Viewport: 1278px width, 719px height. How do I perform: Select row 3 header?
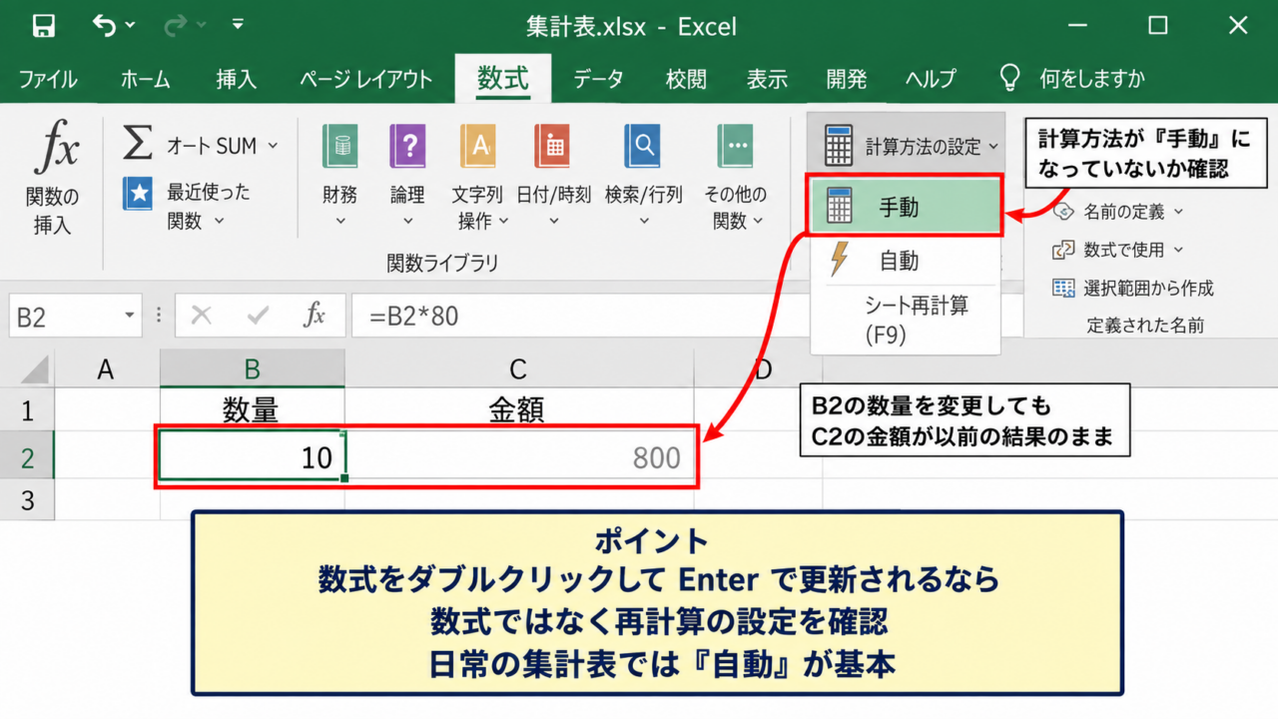(x=27, y=498)
